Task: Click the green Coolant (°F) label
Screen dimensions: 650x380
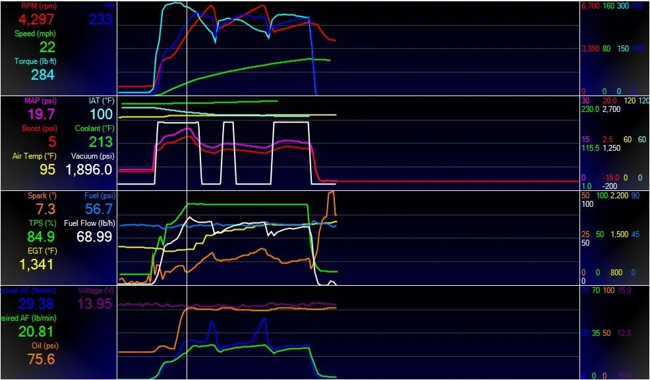Action: [94, 128]
